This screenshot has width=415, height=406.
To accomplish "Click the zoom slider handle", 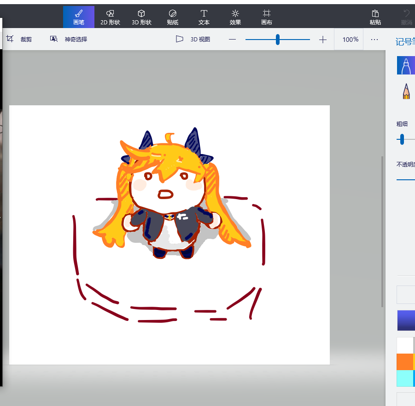I will click(x=278, y=40).
